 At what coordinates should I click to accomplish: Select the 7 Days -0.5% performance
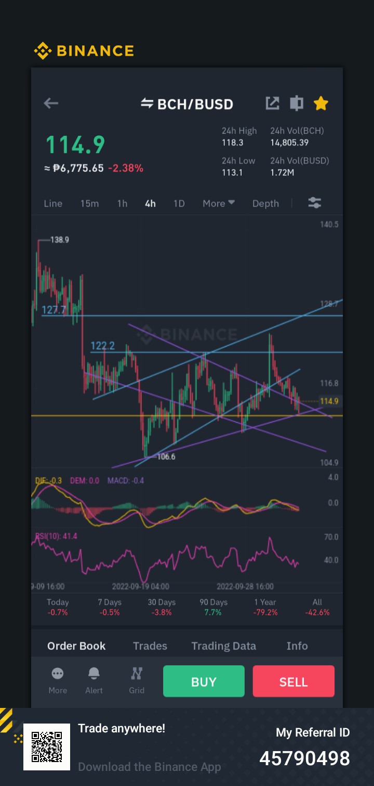pyautogui.click(x=110, y=607)
